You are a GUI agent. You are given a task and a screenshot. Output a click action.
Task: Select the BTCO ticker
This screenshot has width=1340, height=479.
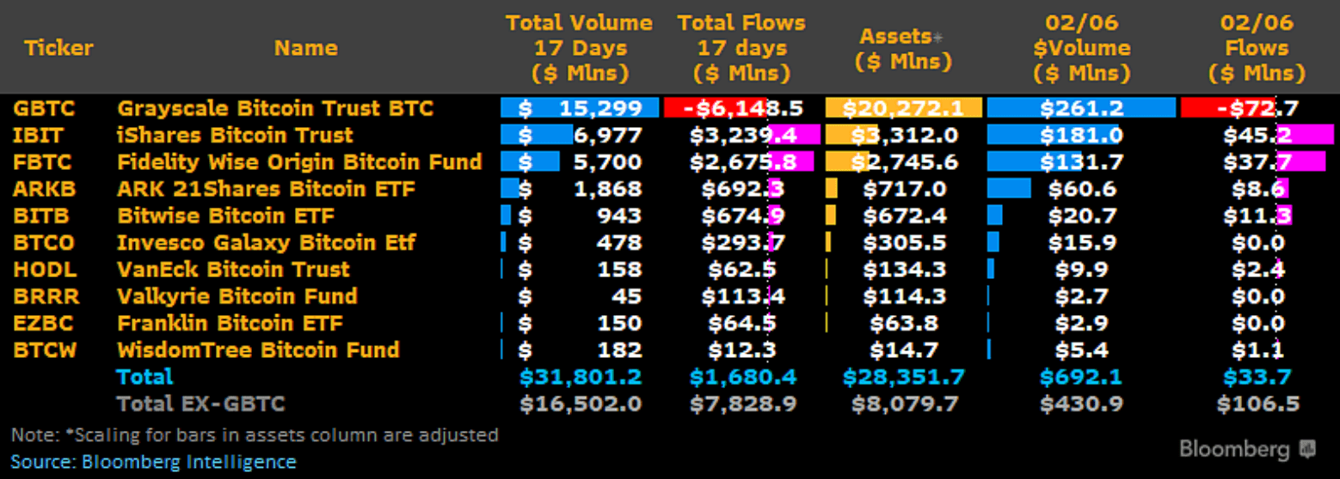pos(43,242)
